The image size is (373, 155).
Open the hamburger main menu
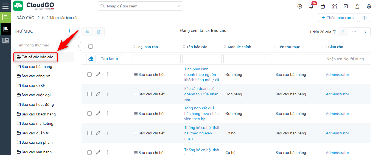point(5,6)
